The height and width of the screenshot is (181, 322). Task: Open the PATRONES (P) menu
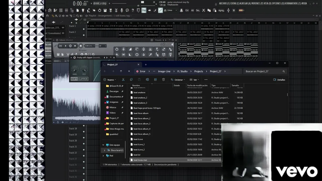click(257, 4)
